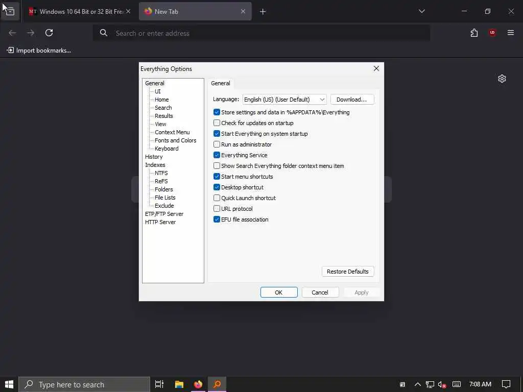Click the Firefox reload page icon
Viewport: 523px width, 392px height.
tap(49, 33)
